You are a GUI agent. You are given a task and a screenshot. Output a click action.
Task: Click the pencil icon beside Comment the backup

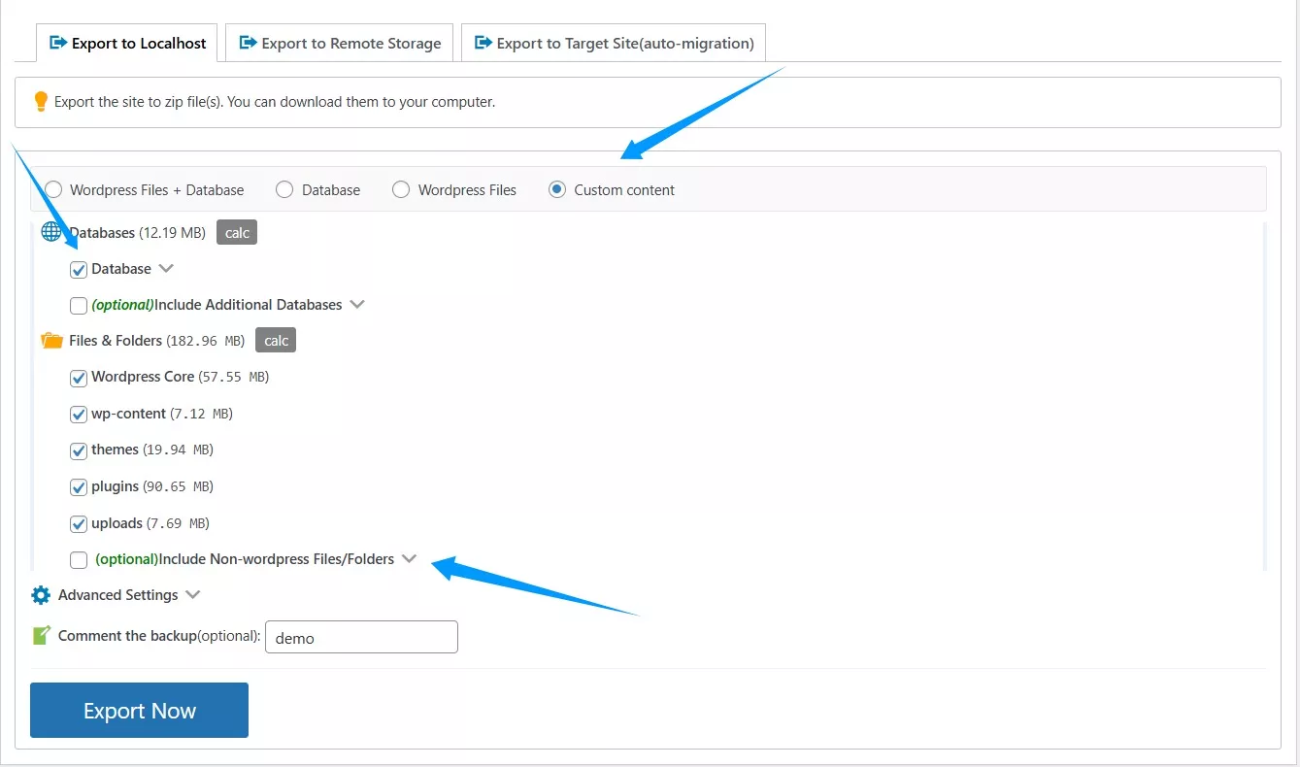tap(40, 635)
